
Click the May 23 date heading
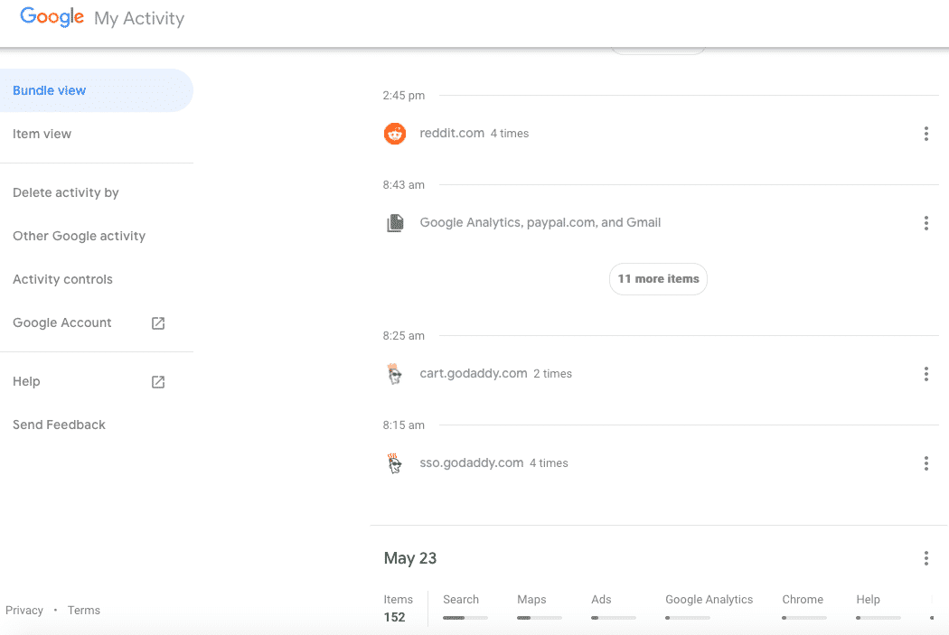pyautogui.click(x=409, y=558)
